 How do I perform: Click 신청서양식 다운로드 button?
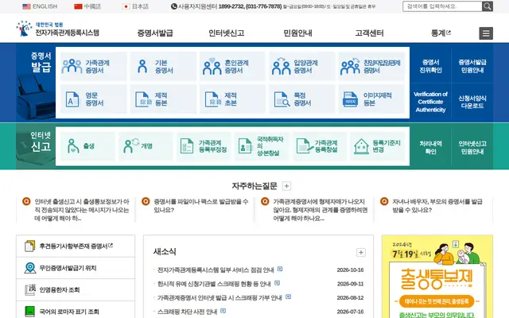472,102
